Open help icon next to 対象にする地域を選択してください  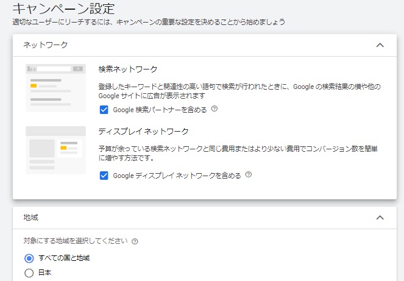coord(135,241)
